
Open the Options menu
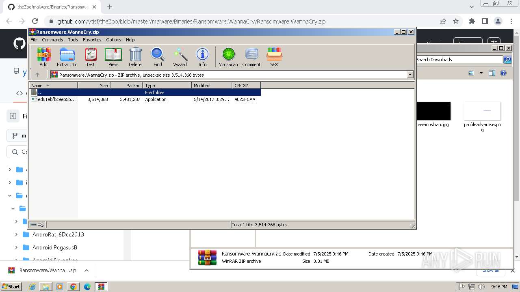click(x=114, y=40)
